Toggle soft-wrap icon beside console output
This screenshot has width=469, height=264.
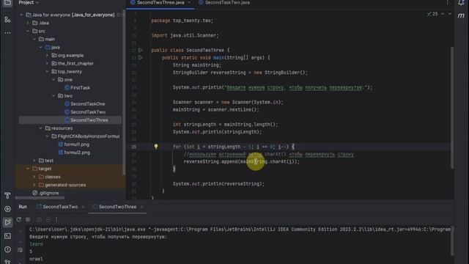(x=20, y=250)
